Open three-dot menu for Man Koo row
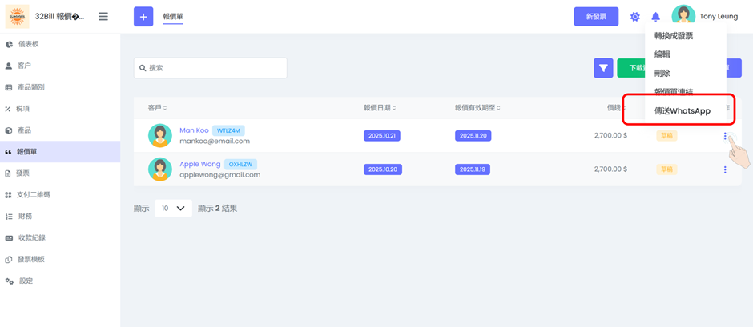Image resolution: width=753 pixels, height=327 pixels. click(725, 136)
